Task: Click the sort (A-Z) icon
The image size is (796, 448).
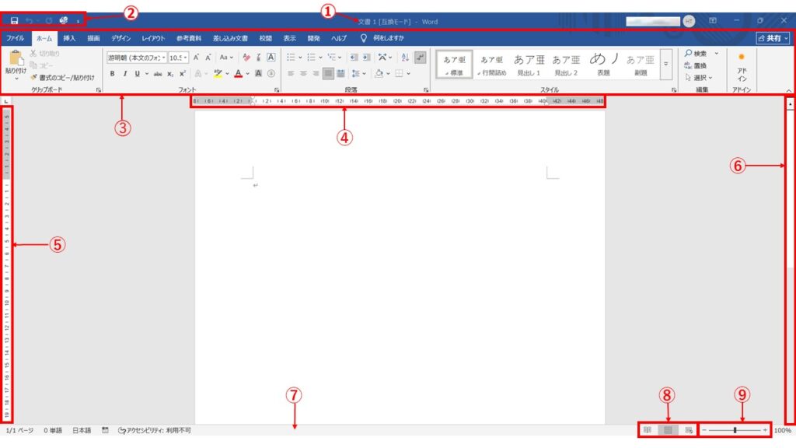Action: [x=405, y=57]
